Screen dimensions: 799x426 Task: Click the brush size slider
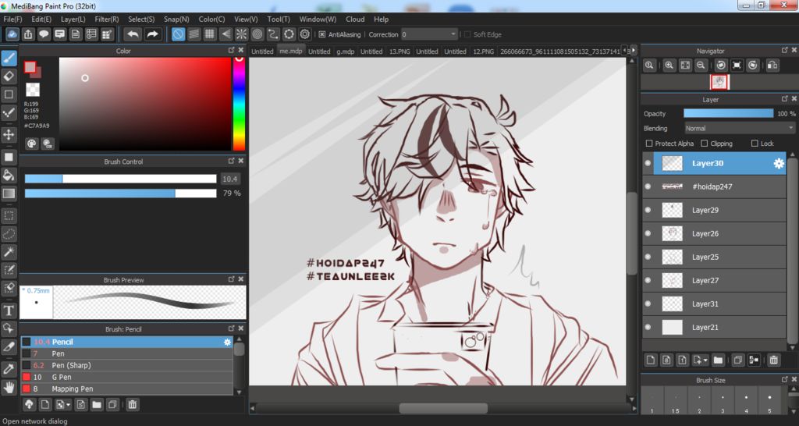tap(120, 179)
